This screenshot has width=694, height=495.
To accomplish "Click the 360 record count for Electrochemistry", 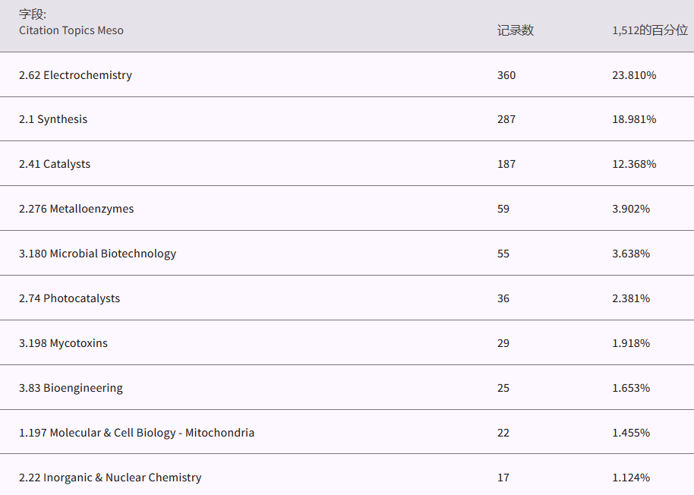I will tap(506, 75).
